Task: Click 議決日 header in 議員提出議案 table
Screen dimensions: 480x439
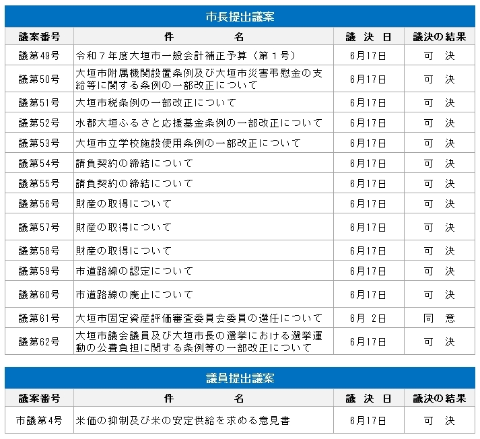Action: 368,398
